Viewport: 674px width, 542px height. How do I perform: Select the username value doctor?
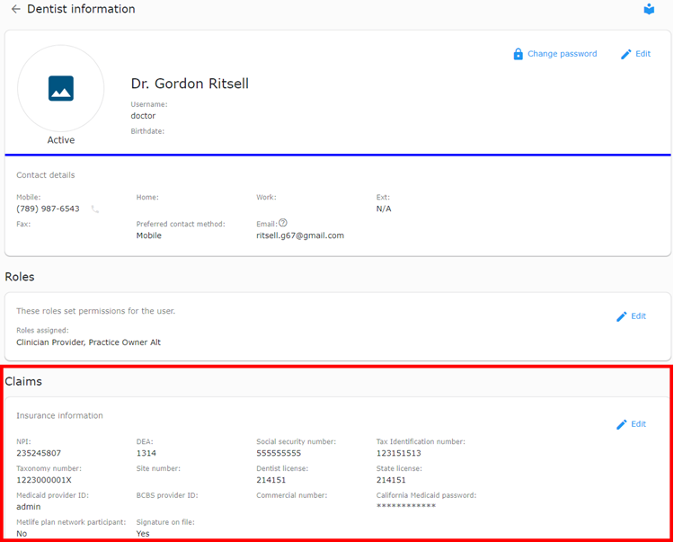143,116
